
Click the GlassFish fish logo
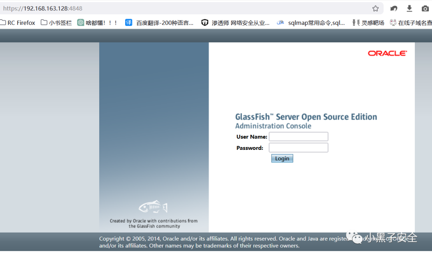tap(153, 207)
